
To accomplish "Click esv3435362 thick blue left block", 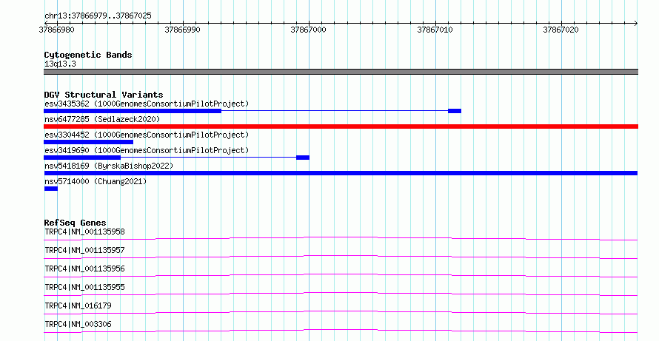I will pyautogui.click(x=133, y=111).
